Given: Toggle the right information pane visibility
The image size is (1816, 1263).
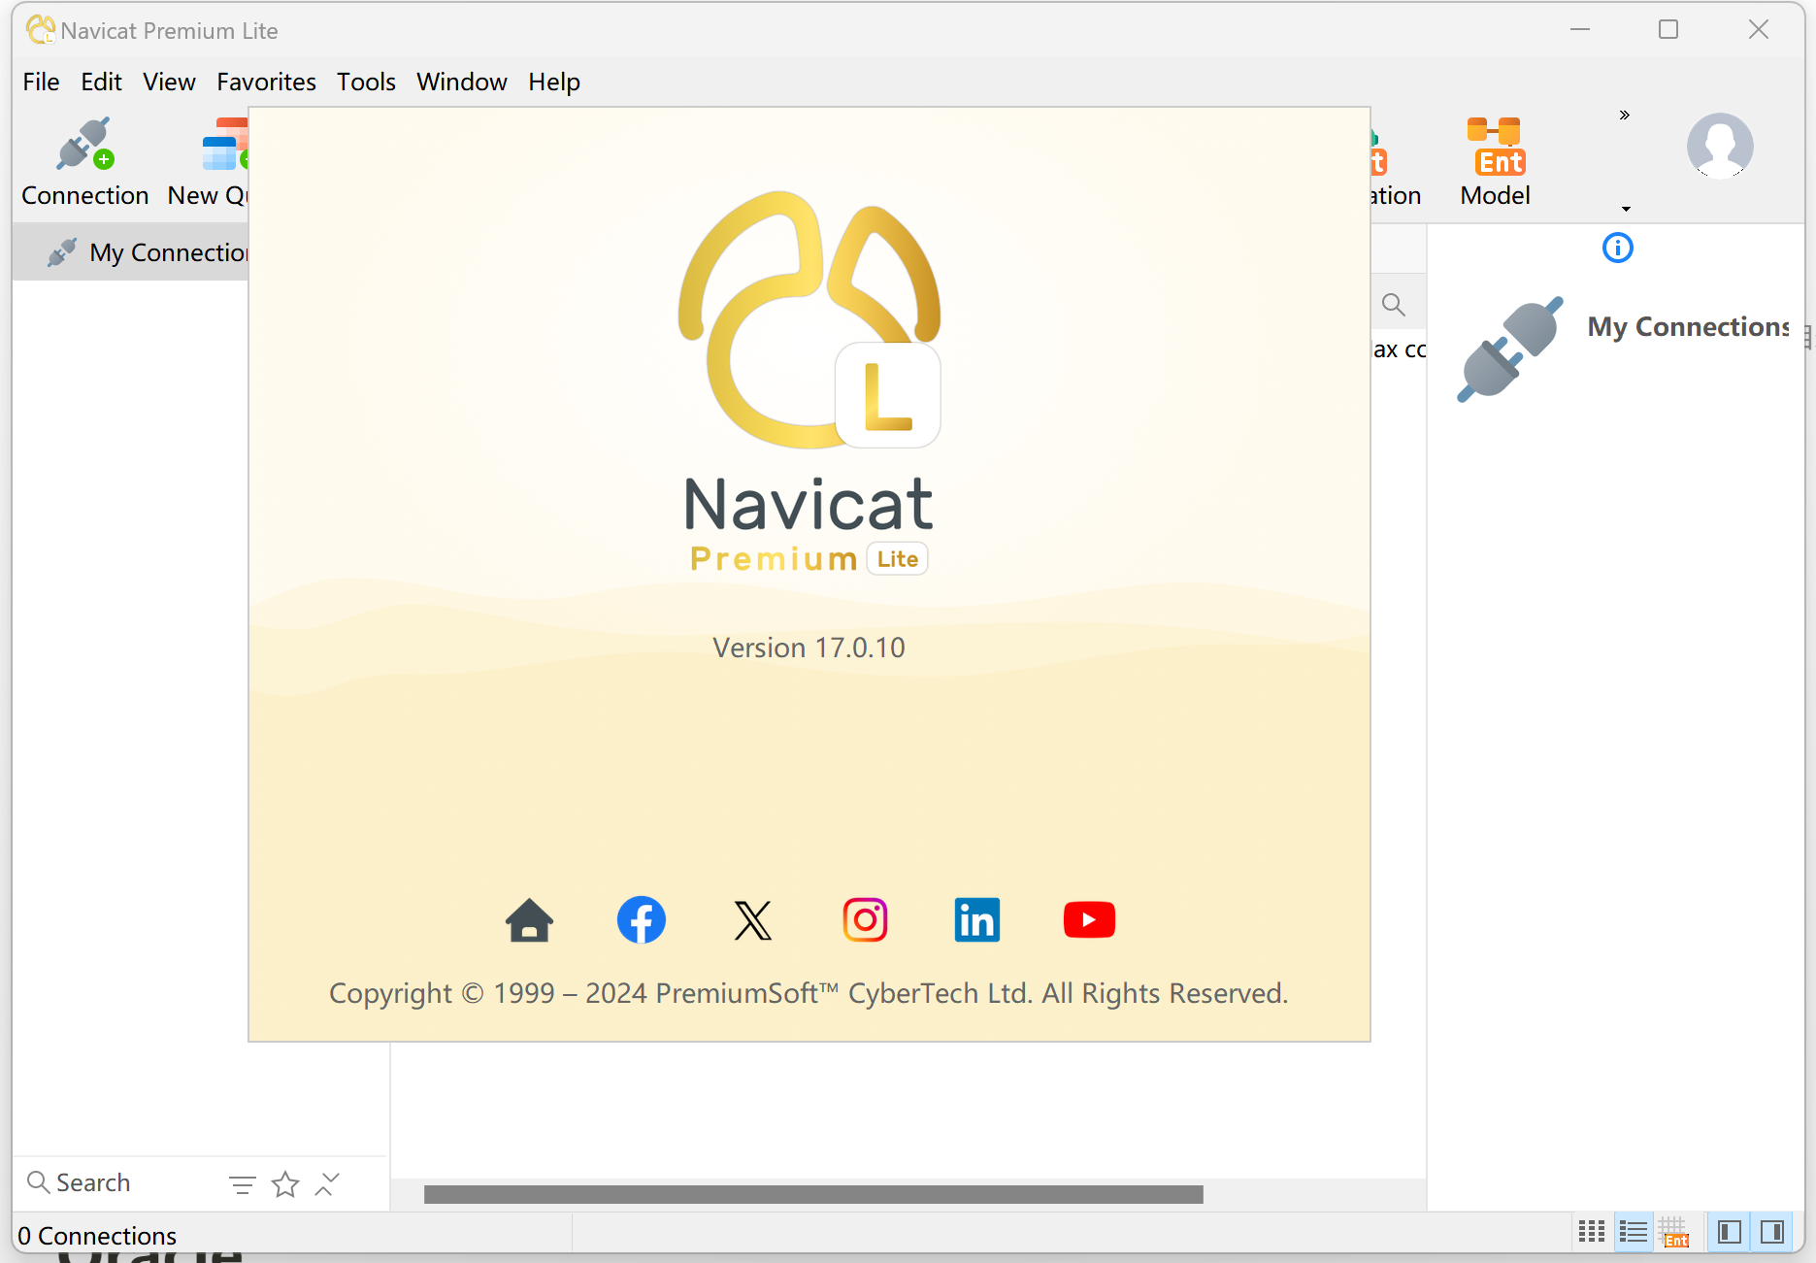Looking at the screenshot, I should (1772, 1232).
